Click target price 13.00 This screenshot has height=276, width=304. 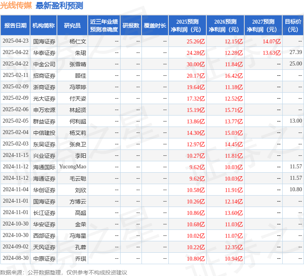click(x=296, y=121)
